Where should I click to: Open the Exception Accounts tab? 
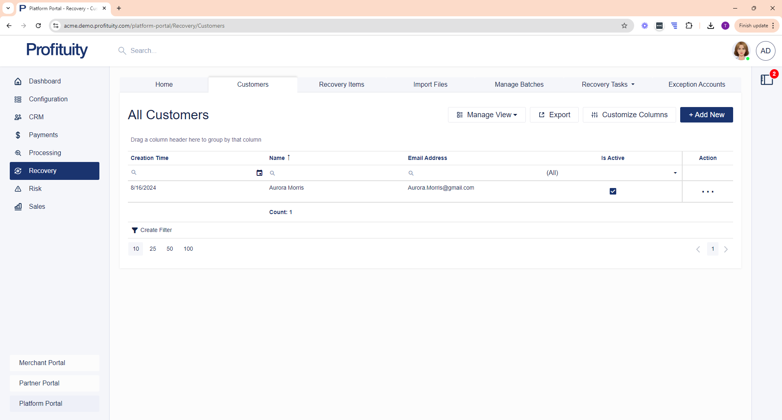pos(696,85)
